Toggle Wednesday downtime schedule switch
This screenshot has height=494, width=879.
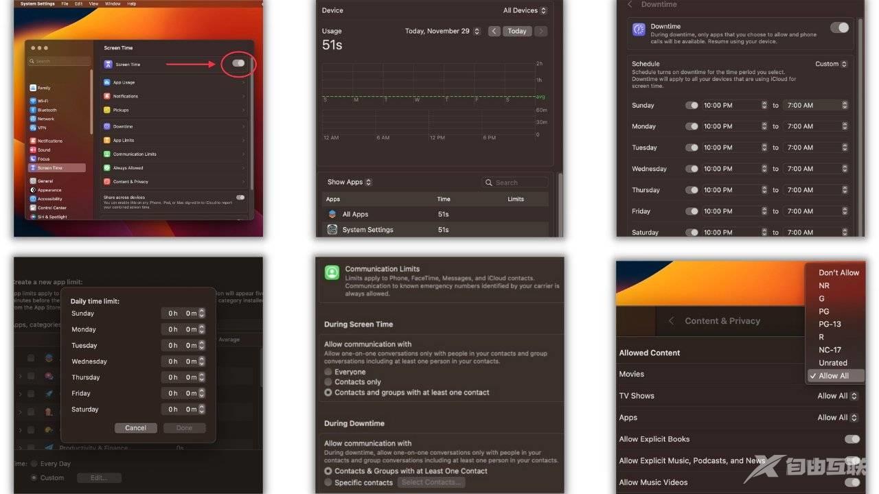click(x=692, y=169)
